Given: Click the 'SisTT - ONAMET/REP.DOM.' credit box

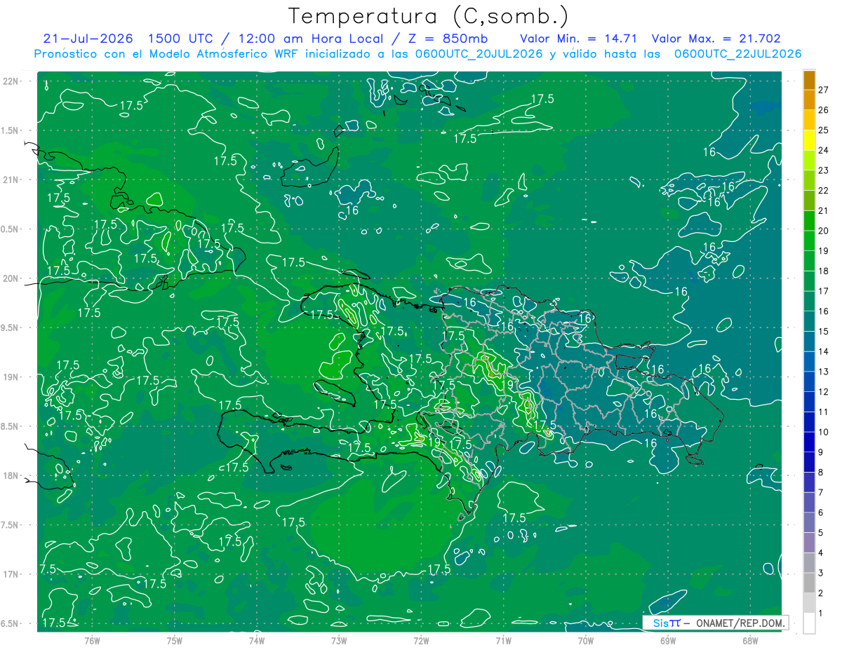Looking at the screenshot, I should pos(716,623).
